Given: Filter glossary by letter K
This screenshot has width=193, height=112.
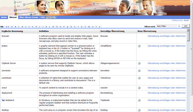Looking at the screenshot, I should click(46, 27).
